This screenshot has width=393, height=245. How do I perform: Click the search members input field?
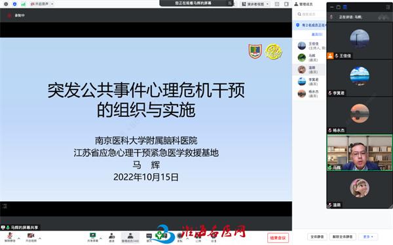click(310, 14)
